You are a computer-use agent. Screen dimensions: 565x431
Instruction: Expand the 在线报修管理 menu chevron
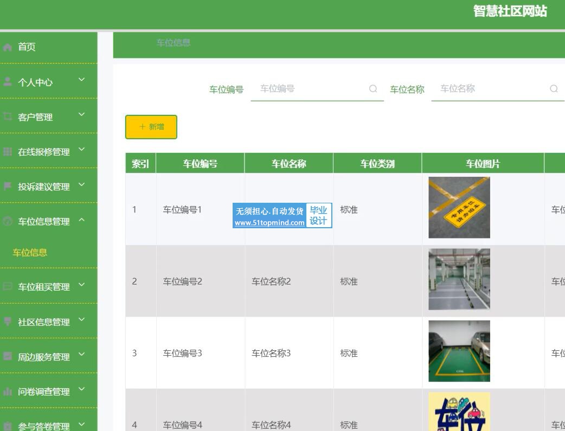click(x=82, y=149)
